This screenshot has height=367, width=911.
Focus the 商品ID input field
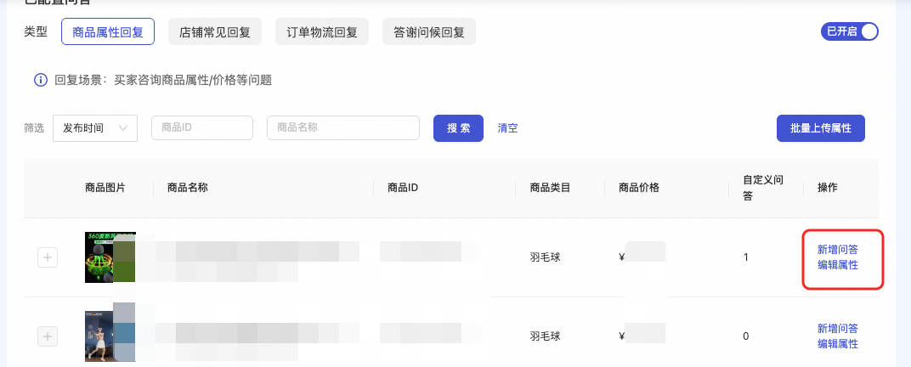[x=202, y=128]
